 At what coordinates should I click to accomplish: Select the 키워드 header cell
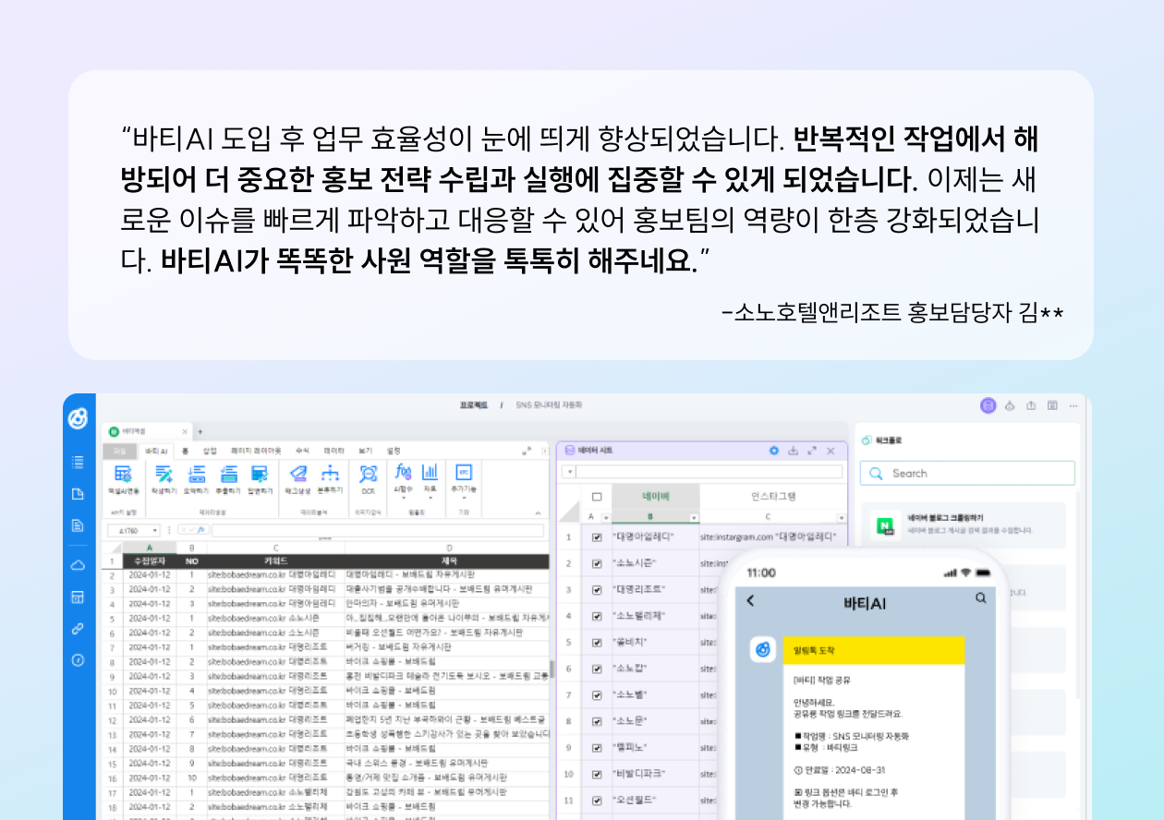click(275, 561)
